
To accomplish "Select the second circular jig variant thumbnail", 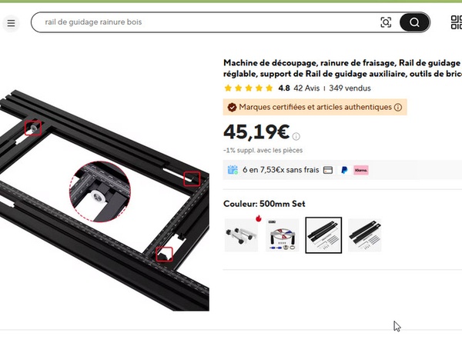I will click(x=283, y=235).
